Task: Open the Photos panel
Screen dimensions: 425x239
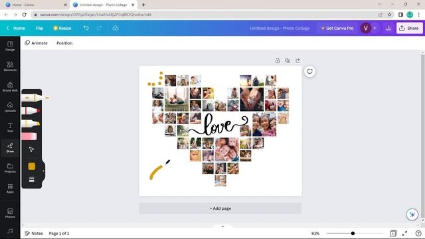Action: click(x=10, y=213)
